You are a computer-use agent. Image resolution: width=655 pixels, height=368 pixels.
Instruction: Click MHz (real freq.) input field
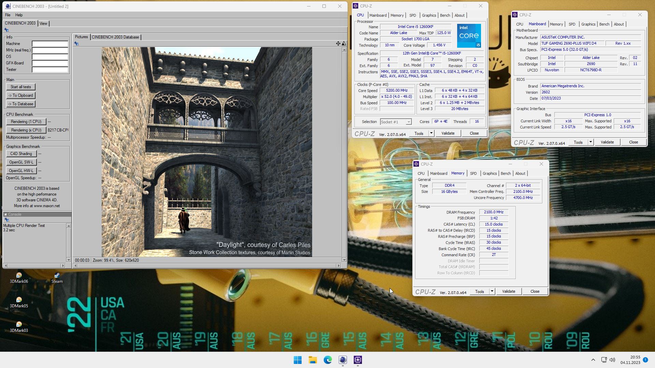coord(50,50)
